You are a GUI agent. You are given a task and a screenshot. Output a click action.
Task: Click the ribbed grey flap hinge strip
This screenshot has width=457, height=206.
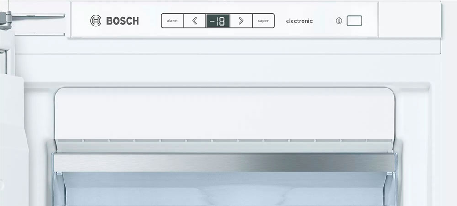click(x=224, y=145)
